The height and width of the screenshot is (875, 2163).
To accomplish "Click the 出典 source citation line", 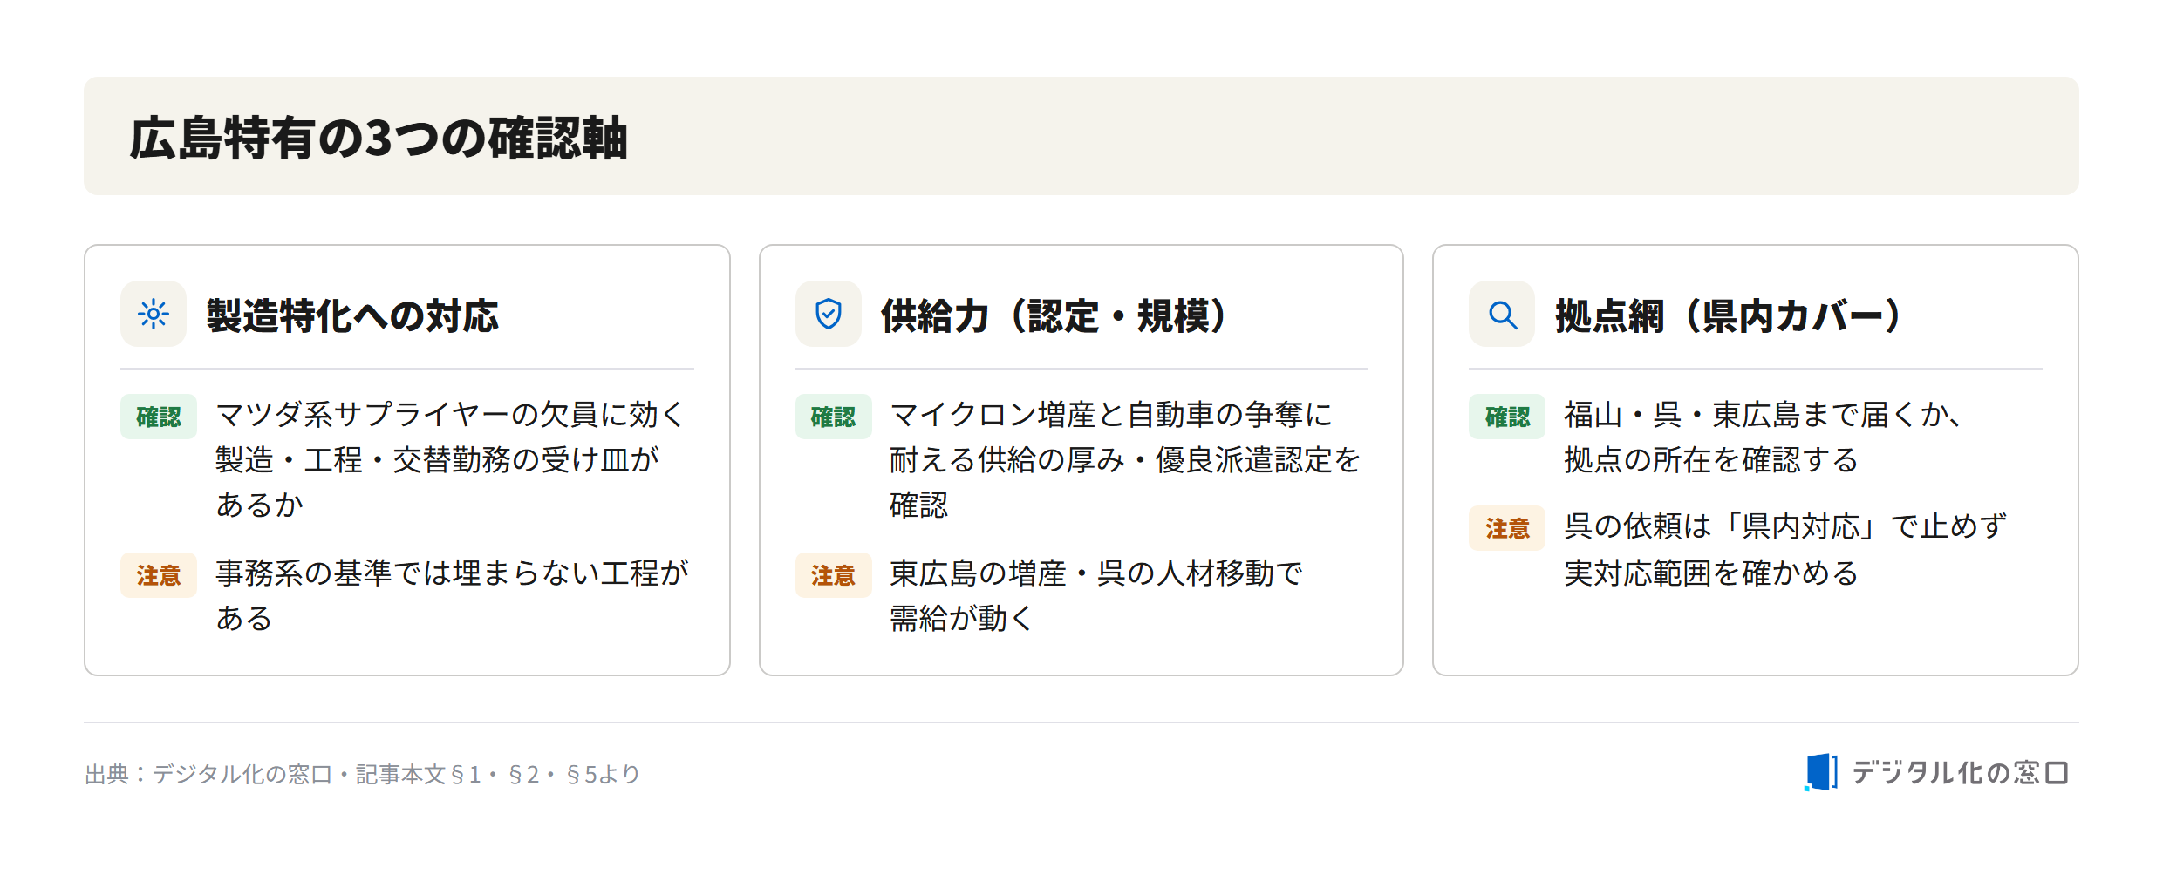I will coord(363,774).
